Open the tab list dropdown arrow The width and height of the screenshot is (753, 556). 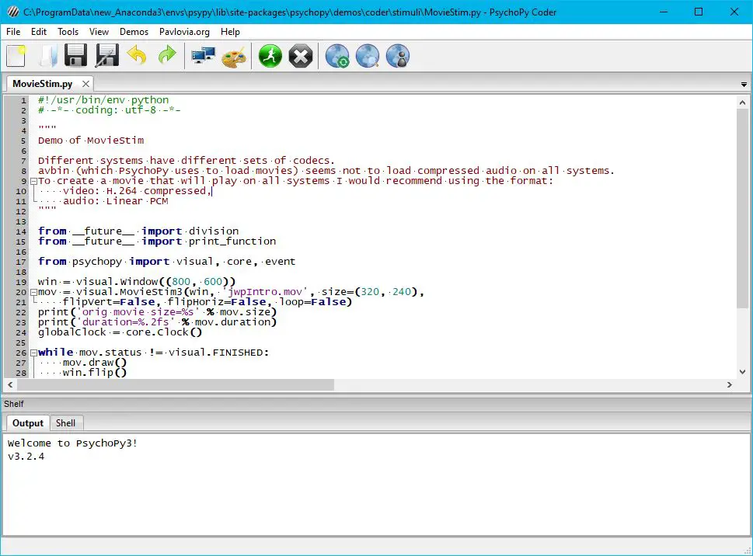pyautogui.click(x=744, y=85)
